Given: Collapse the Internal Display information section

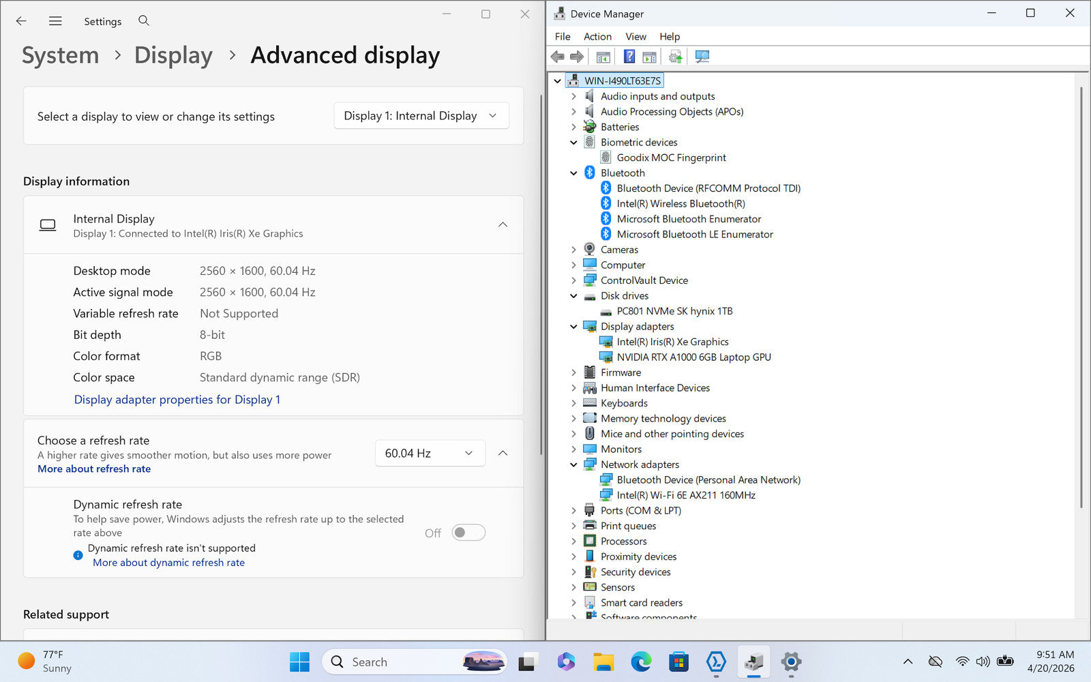Looking at the screenshot, I should point(503,224).
